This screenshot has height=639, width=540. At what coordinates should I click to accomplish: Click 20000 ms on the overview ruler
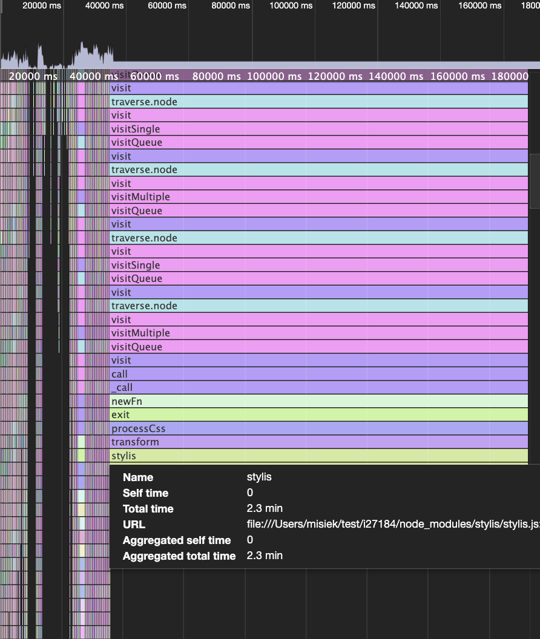[42, 5]
